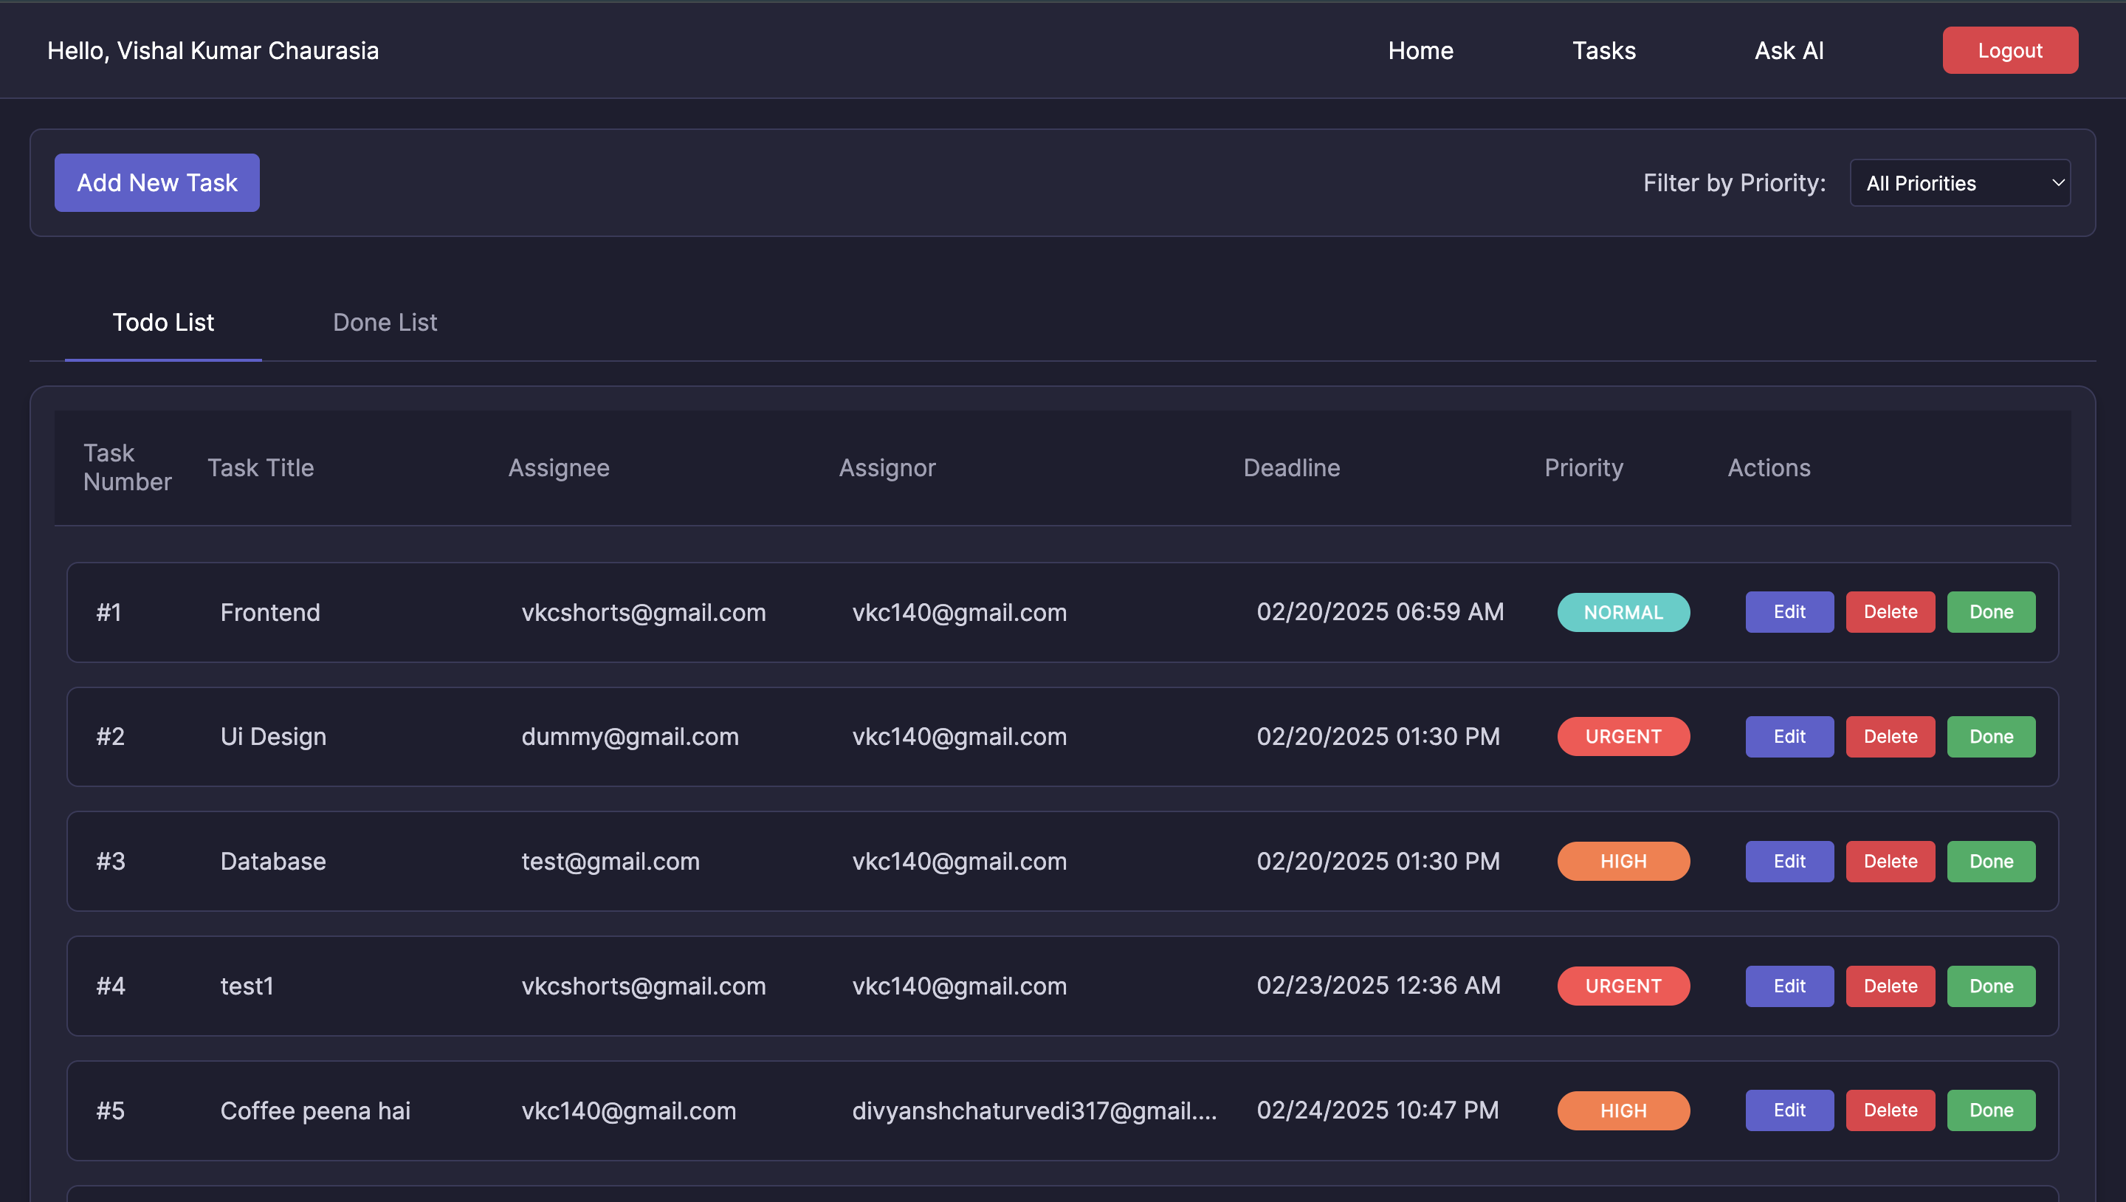Open the Home navigation link
The width and height of the screenshot is (2126, 1202).
[1420, 50]
